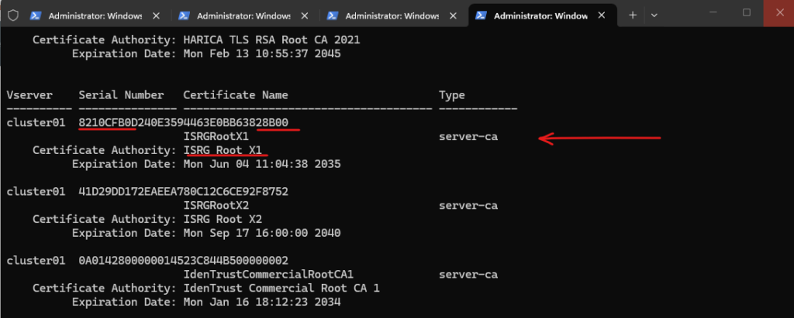Click the ISRGRootX2 certificate name
The width and height of the screenshot is (794, 318).
click(216, 205)
